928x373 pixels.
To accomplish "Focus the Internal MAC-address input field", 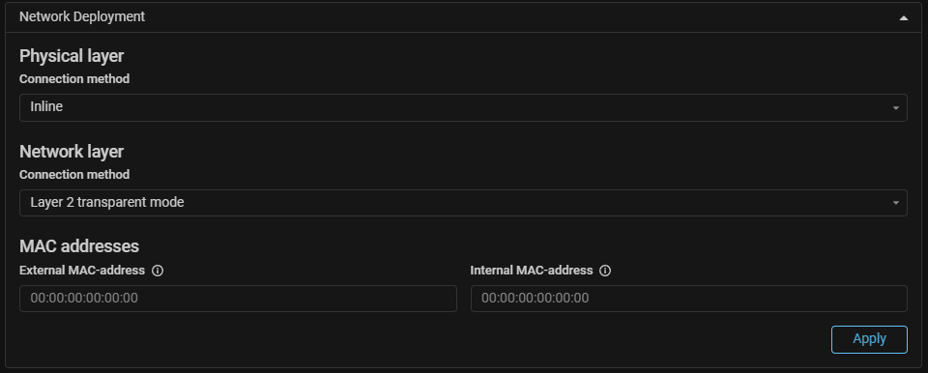I will coord(689,299).
